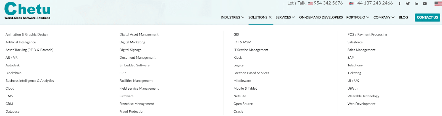Open Facilities Management
The image size is (442, 116).
tap(136, 81)
